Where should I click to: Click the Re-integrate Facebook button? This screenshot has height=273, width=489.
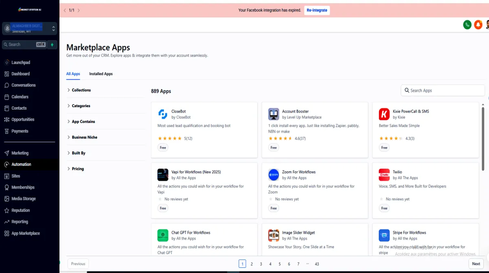click(317, 10)
